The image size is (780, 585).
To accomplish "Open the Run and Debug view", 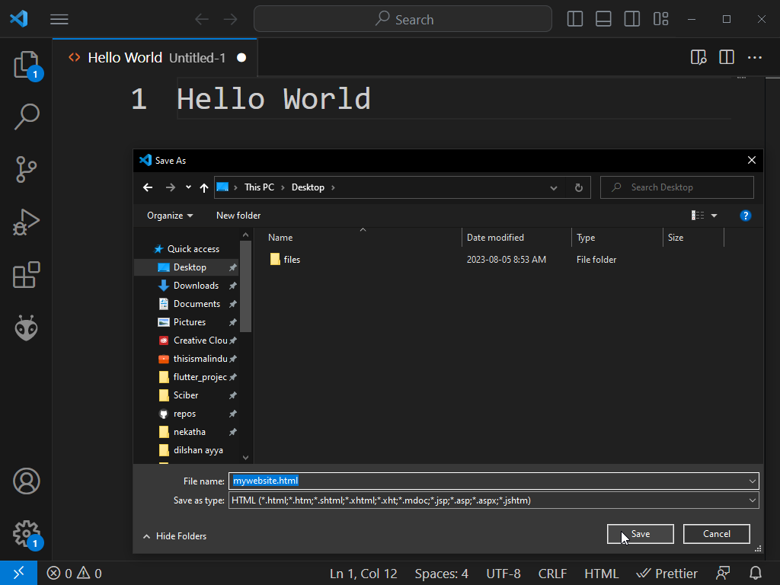I will point(27,222).
